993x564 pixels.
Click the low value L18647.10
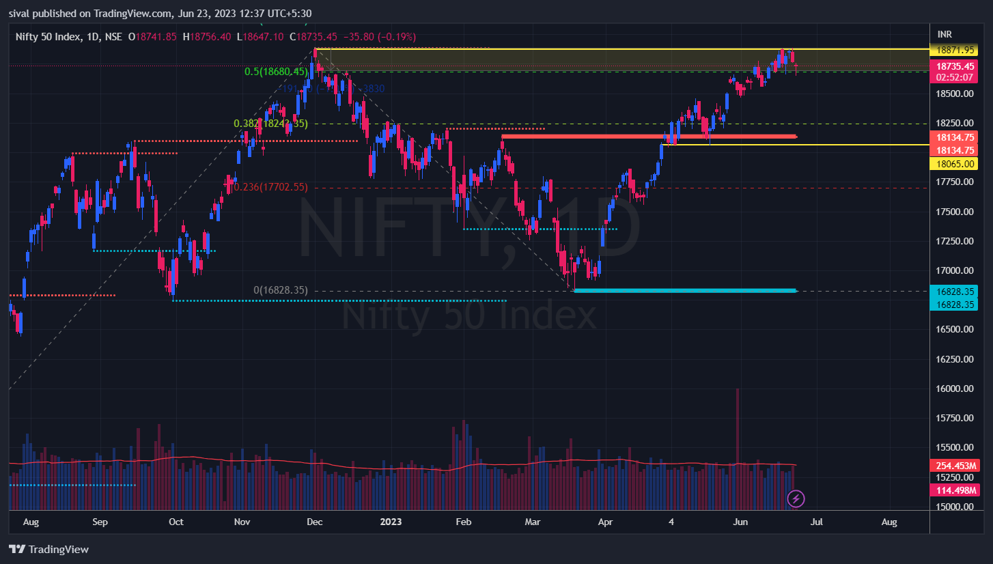(x=260, y=36)
